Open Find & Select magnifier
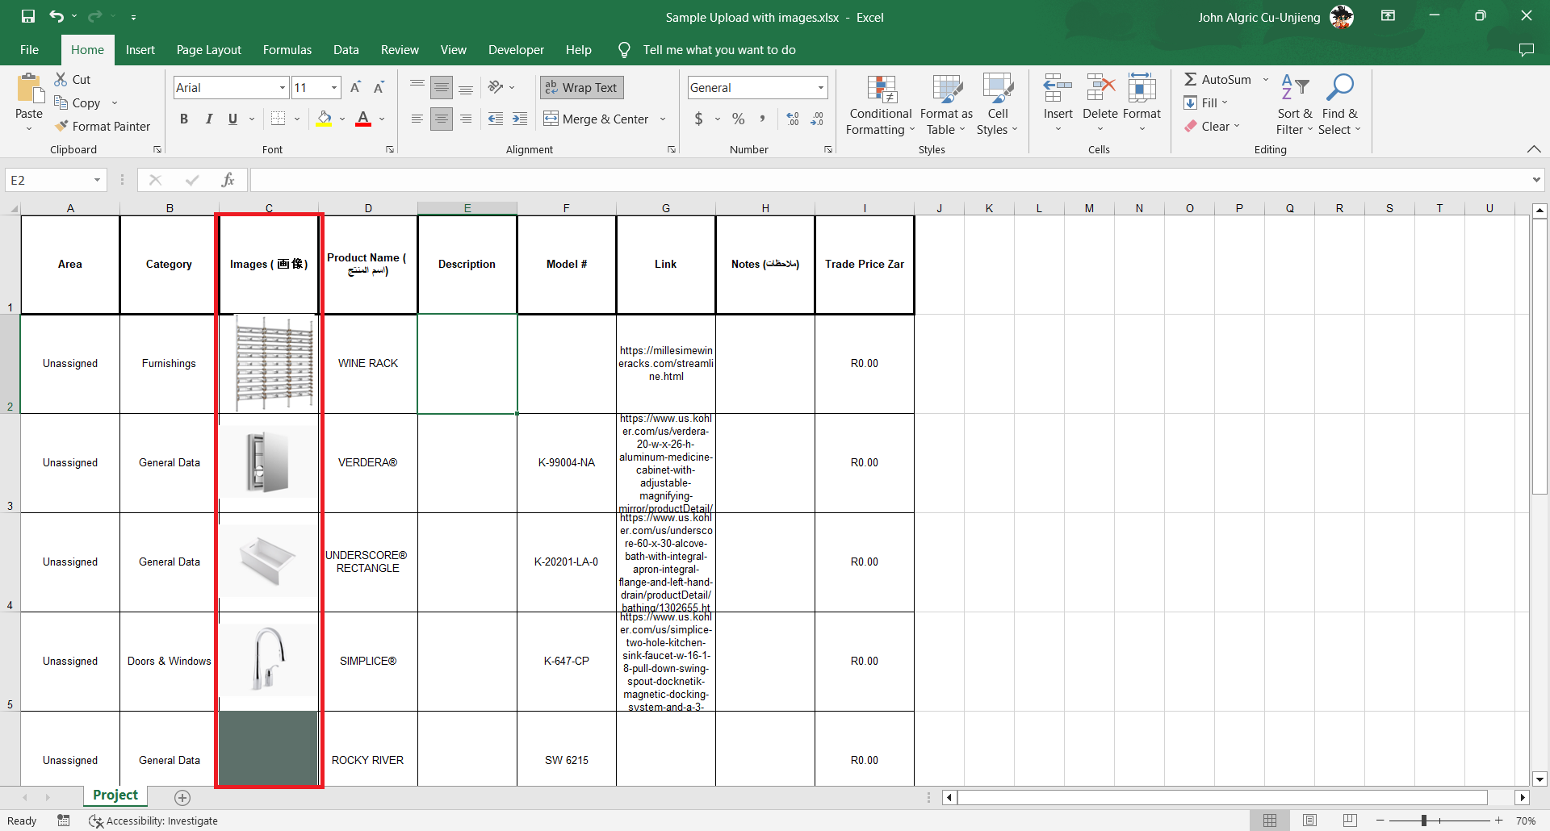 click(x=1339, y=105)
